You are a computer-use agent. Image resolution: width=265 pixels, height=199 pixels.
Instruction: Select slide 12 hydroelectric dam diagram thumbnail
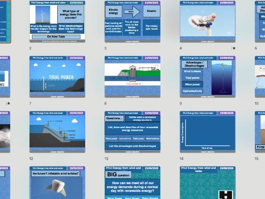[57, 132]
